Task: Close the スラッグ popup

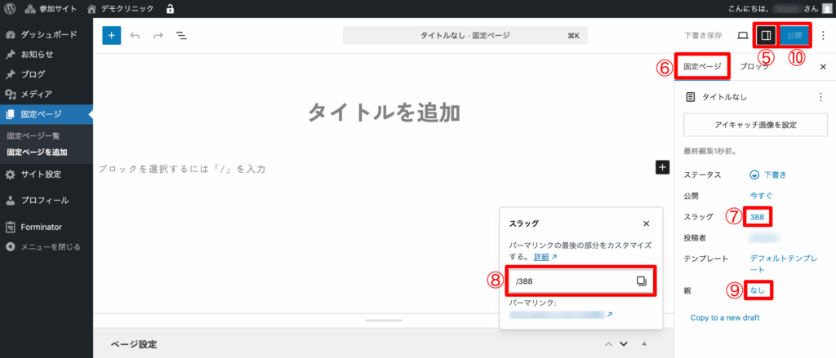Action: pyautogui.click(x=646, y=223)
